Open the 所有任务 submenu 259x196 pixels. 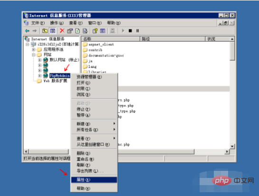(94, 130)
